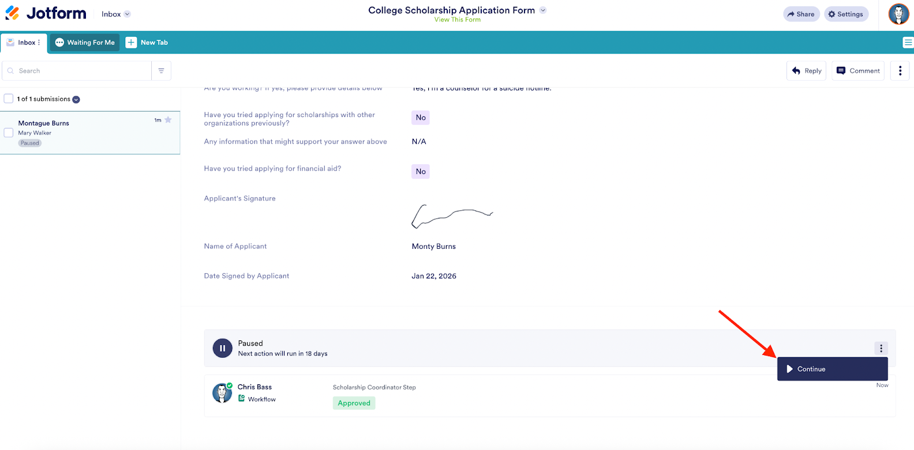
Task: Open the search filter icon
Action: (161, 71)
